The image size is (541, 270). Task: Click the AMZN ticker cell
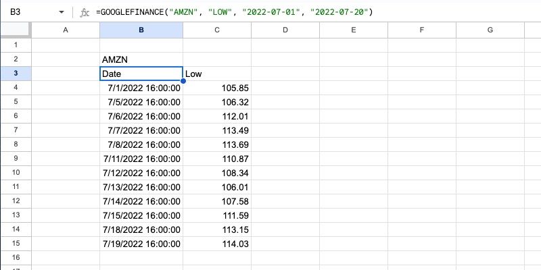click(x=141, y=59)
